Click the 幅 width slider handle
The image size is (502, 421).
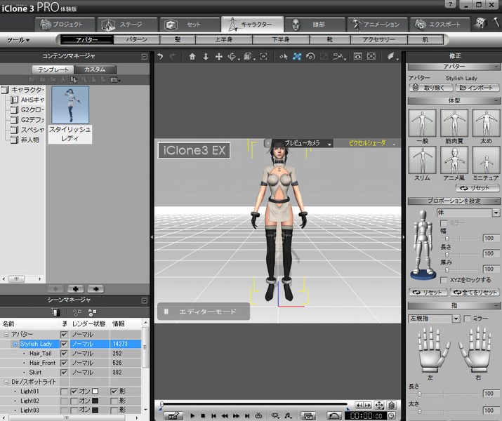(x=447, y=239)
